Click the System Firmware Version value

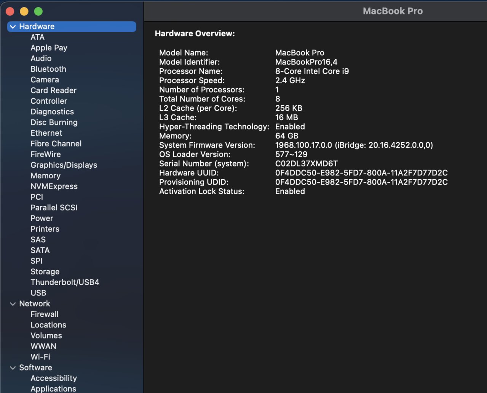tap(354, 145)
